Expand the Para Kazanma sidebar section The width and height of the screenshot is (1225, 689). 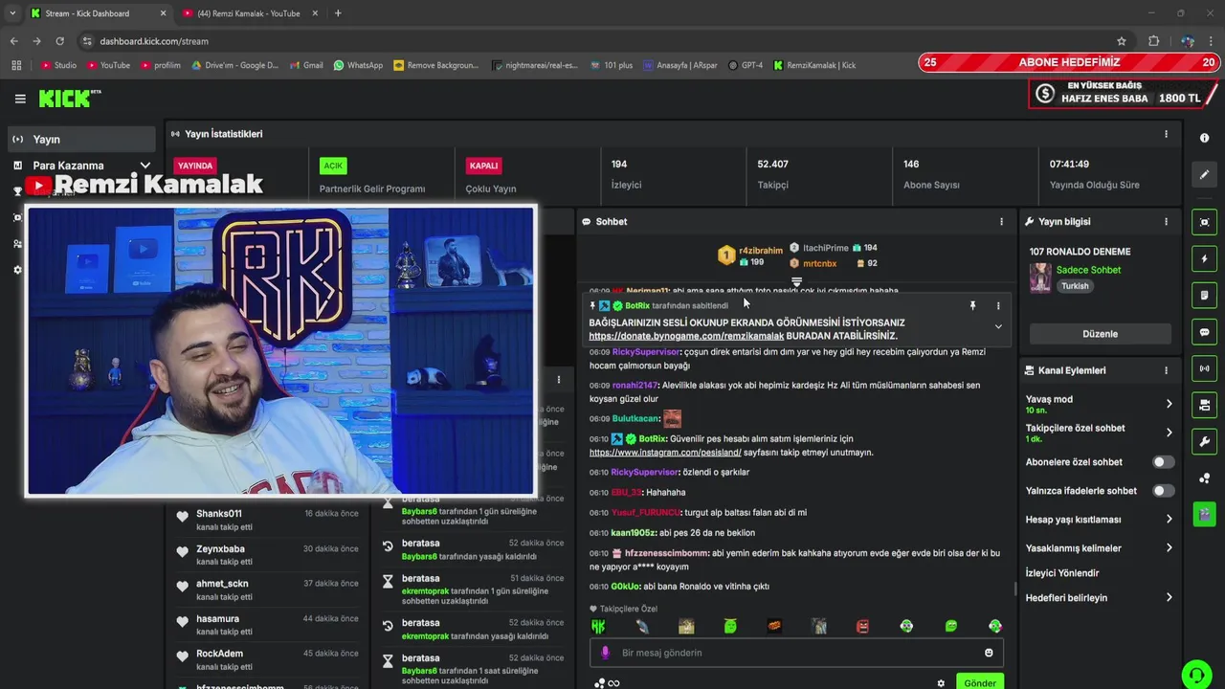coord(145,166)
